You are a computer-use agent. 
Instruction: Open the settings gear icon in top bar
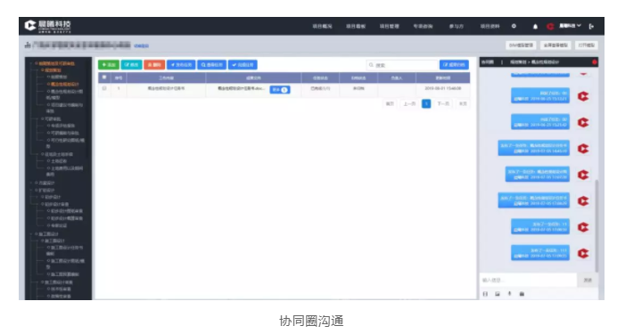pos(514,26)
